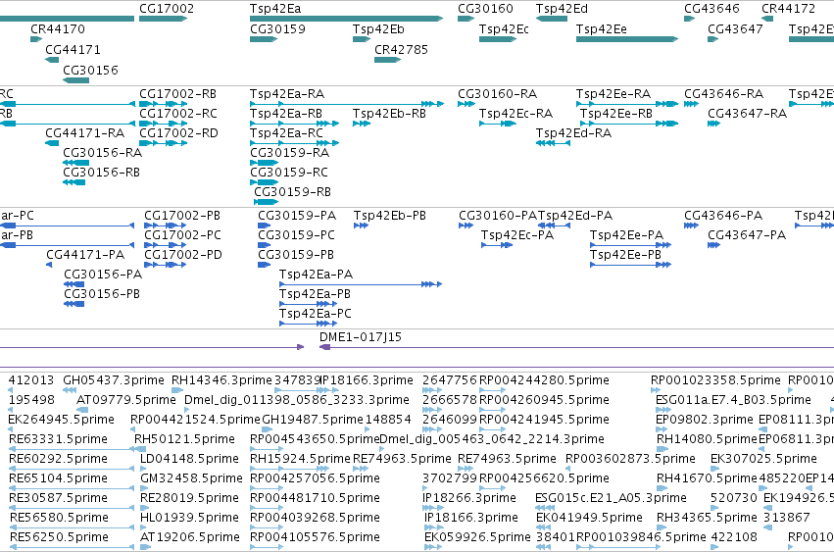Select protein Tsp42Ea-PA
Viewport: 834px width, 552px height.
[316, 275]
